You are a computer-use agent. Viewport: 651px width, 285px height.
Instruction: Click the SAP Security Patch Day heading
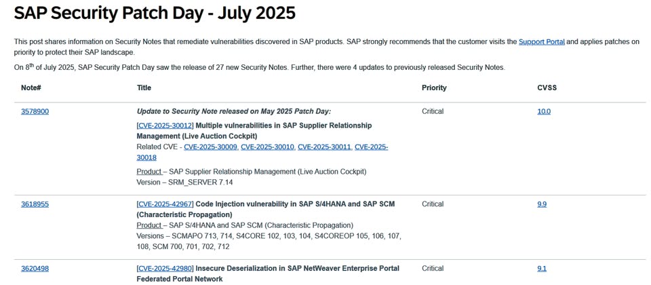[x=155, y=13]
